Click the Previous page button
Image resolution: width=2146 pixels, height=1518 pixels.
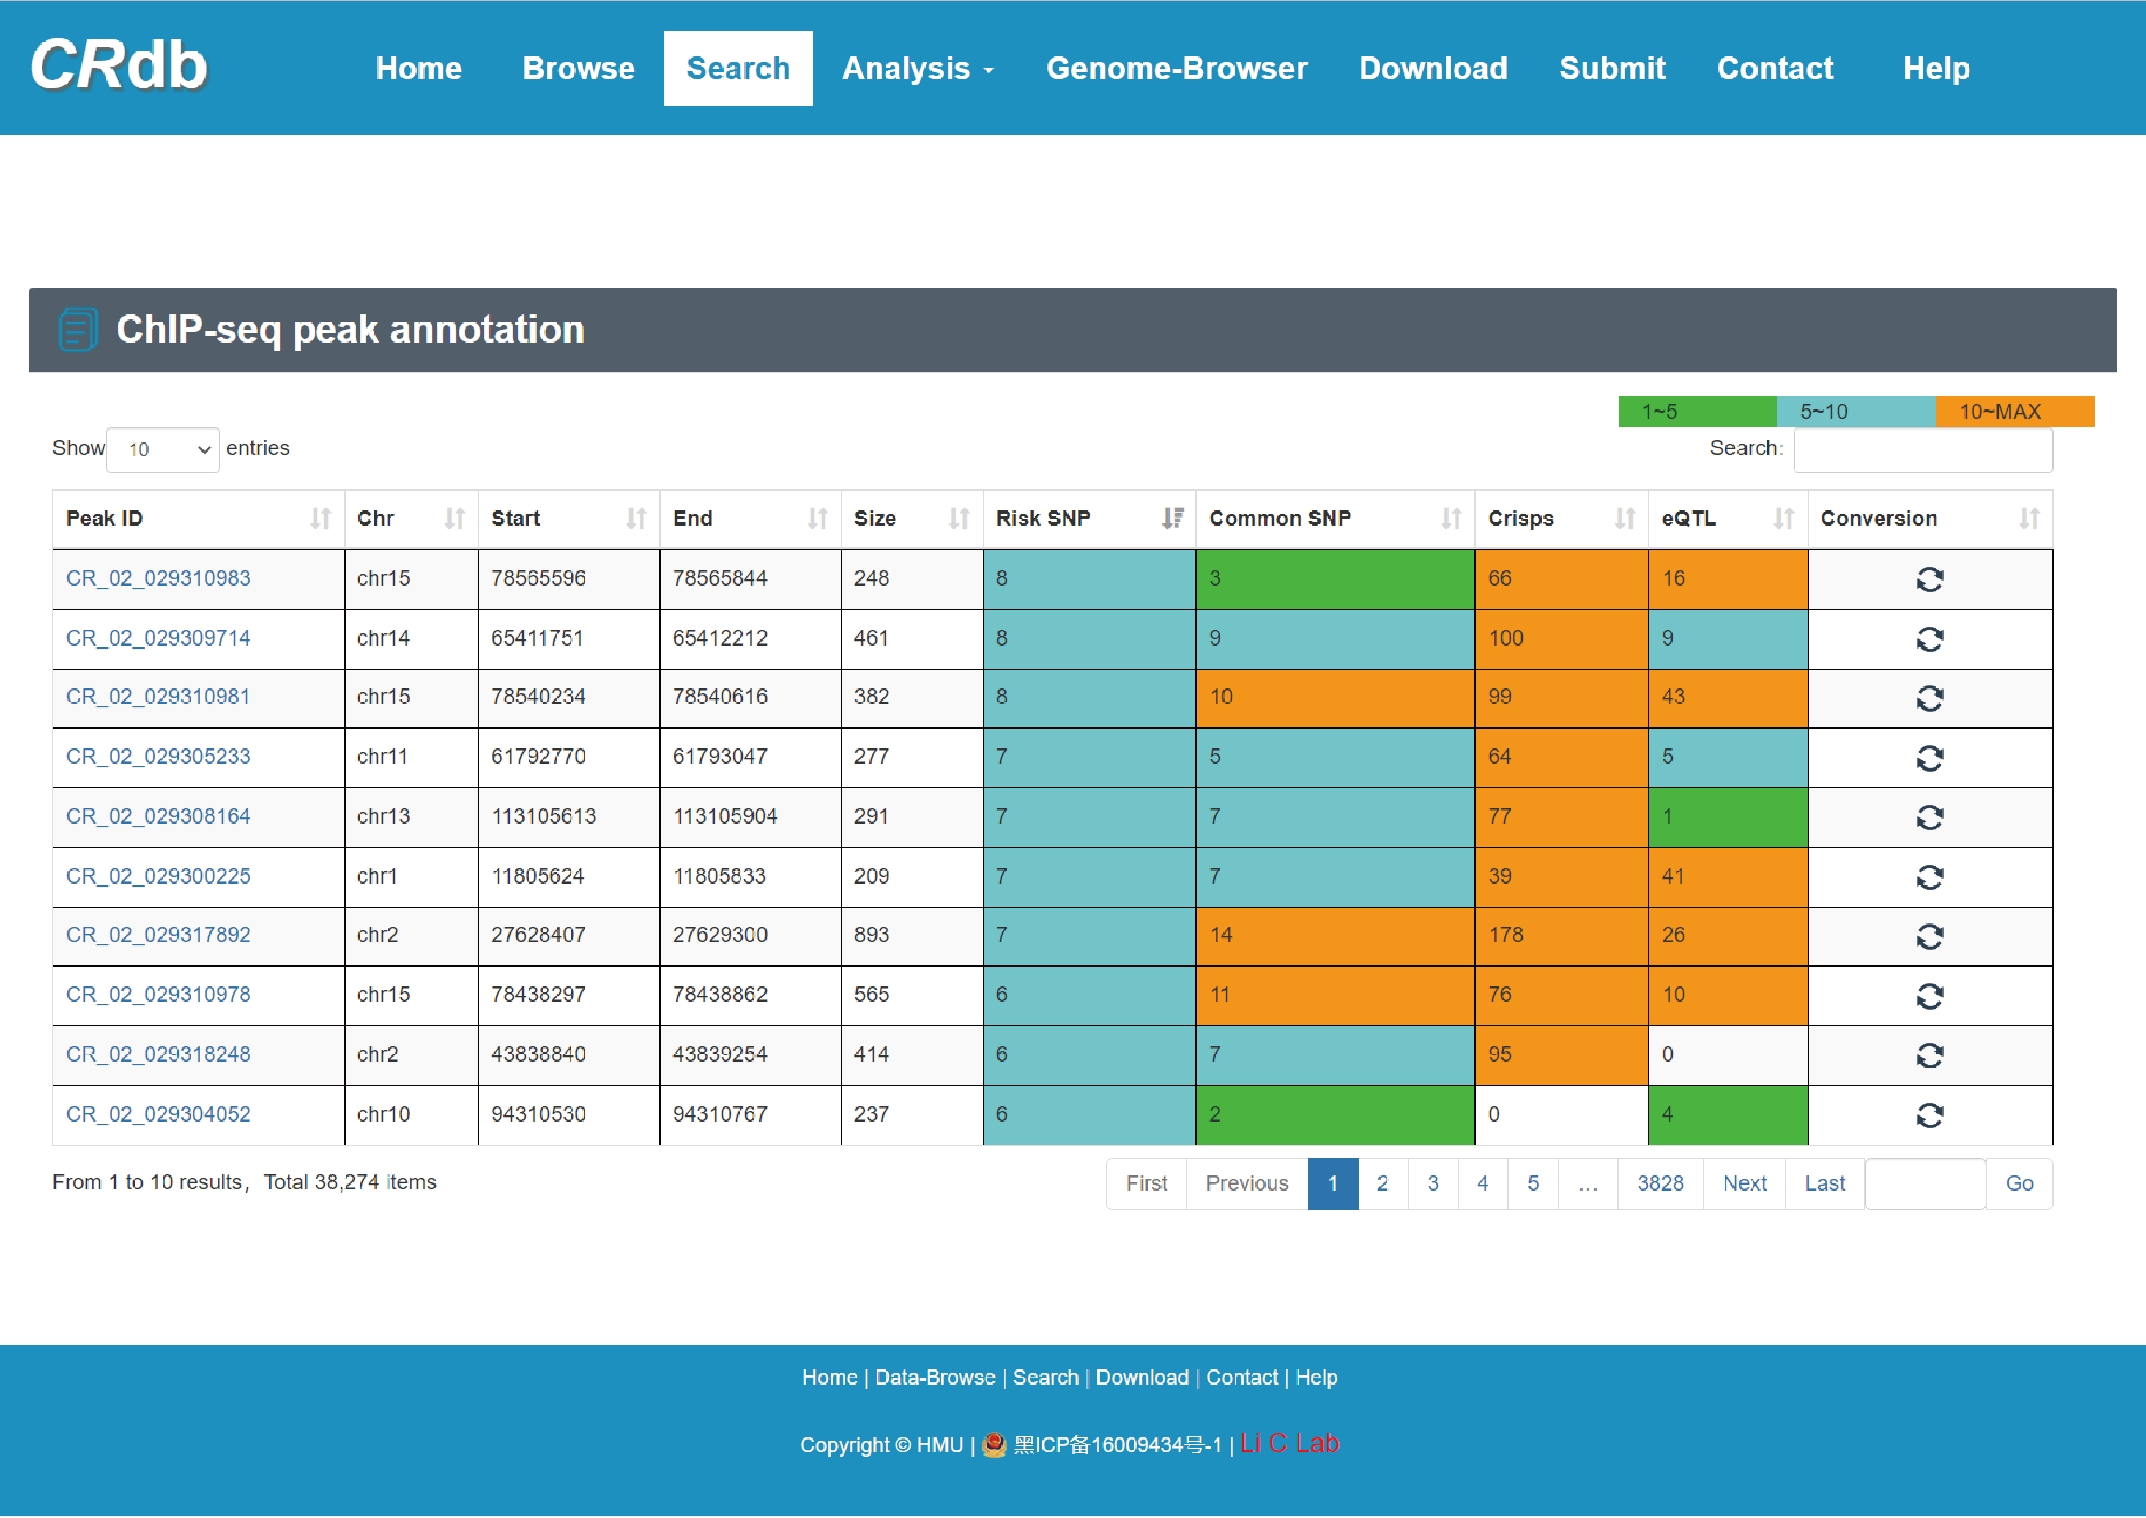[1247, 1185]
